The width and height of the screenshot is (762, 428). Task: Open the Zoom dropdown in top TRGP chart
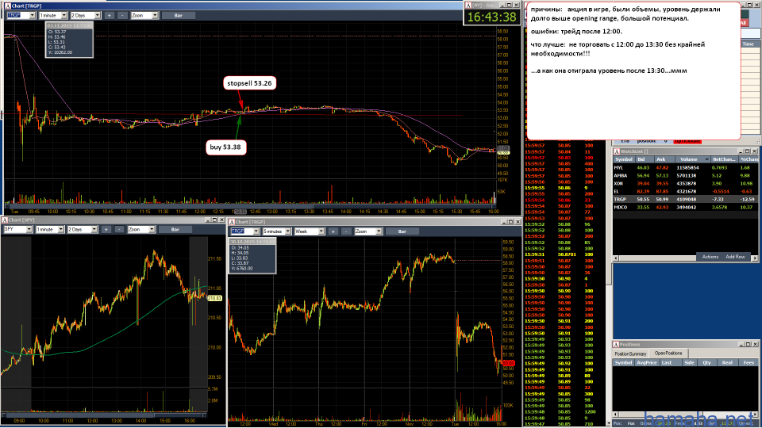coord(155,16)
